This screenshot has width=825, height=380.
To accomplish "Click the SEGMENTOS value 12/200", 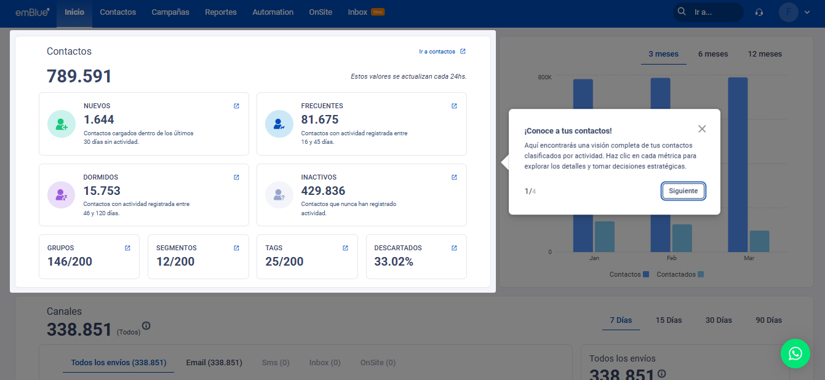I will click(175, 262).
